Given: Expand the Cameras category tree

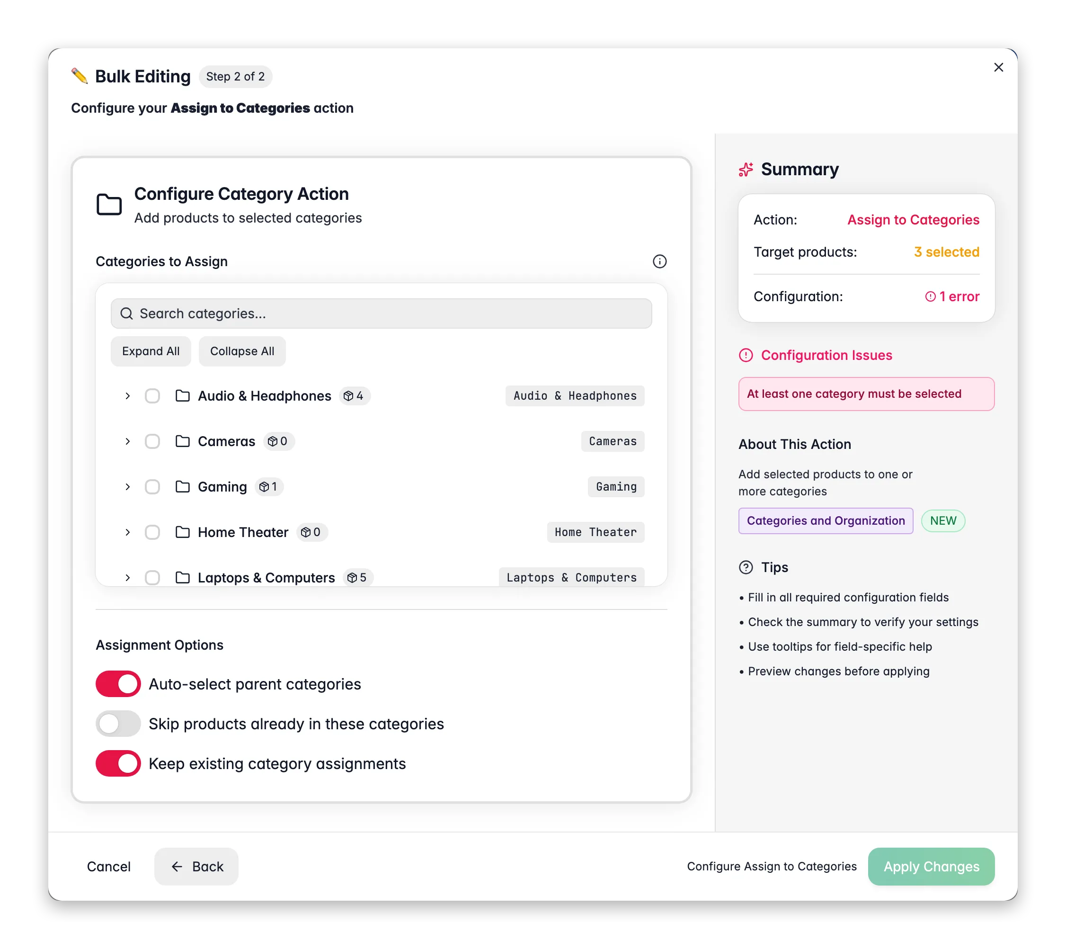Looking at the screenshot, I should [x=128, y=441].
